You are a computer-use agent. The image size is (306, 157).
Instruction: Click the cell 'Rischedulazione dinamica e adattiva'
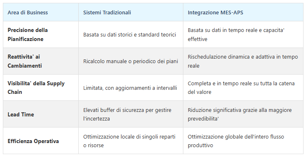coord(243,61)
